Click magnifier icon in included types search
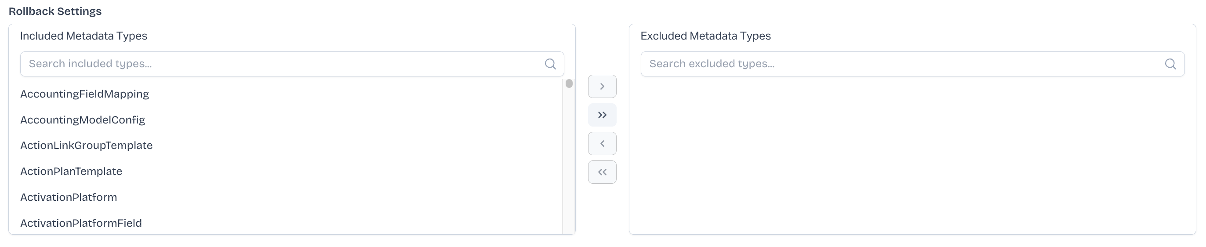 pos(550,64)
